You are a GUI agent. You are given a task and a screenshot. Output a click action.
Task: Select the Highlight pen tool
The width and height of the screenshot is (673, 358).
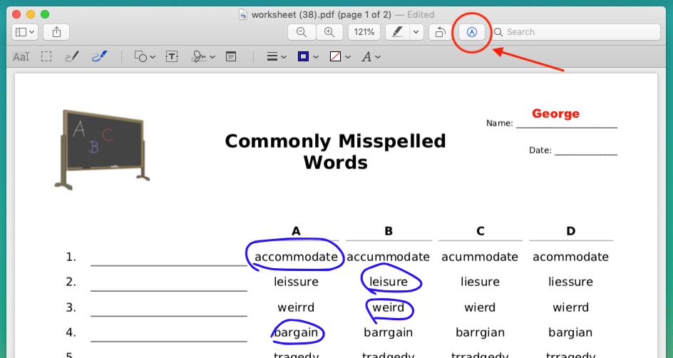tap(397, 32)
